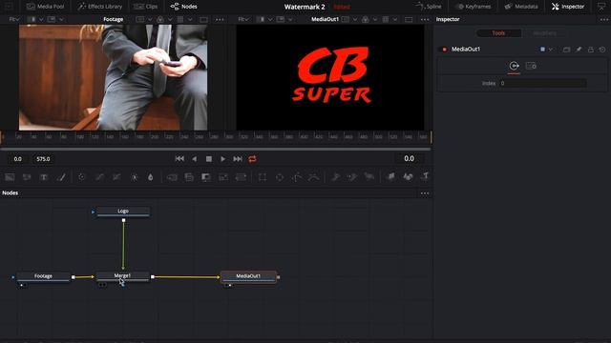This screenshot has width=611, height=343.
Task: Click the pin icon for MediaOut1 in the Inspector
Action: pyautogui.click(x=579, y=50)
